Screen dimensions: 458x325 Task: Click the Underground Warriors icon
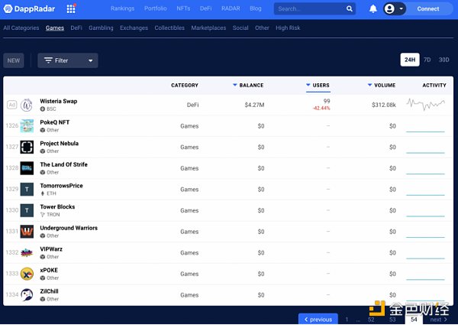tap(27, 232)
